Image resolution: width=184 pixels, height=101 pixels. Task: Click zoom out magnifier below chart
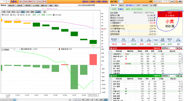[75, 100]
